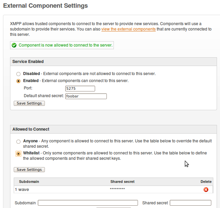Open the view the external components link
This screenshot has height=208, width=220.
(x=128, y=29)
